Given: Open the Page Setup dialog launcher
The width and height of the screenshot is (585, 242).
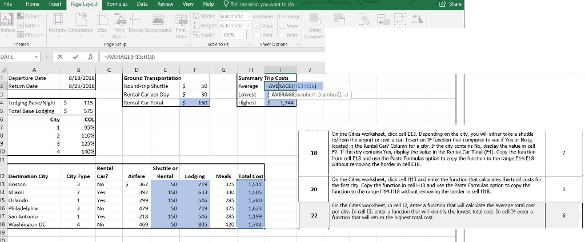Looking at the screenshot, I should pos(187,45).
